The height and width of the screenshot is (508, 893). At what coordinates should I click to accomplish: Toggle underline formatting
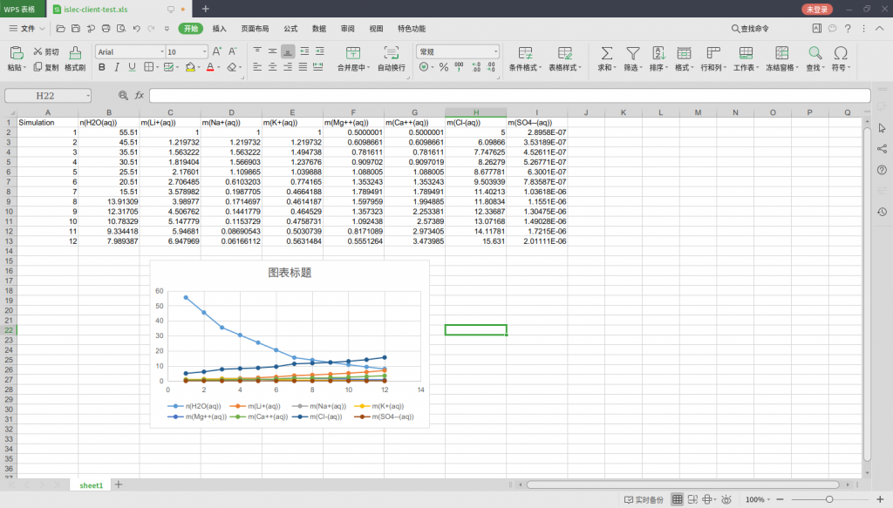[x=133, y=67]
